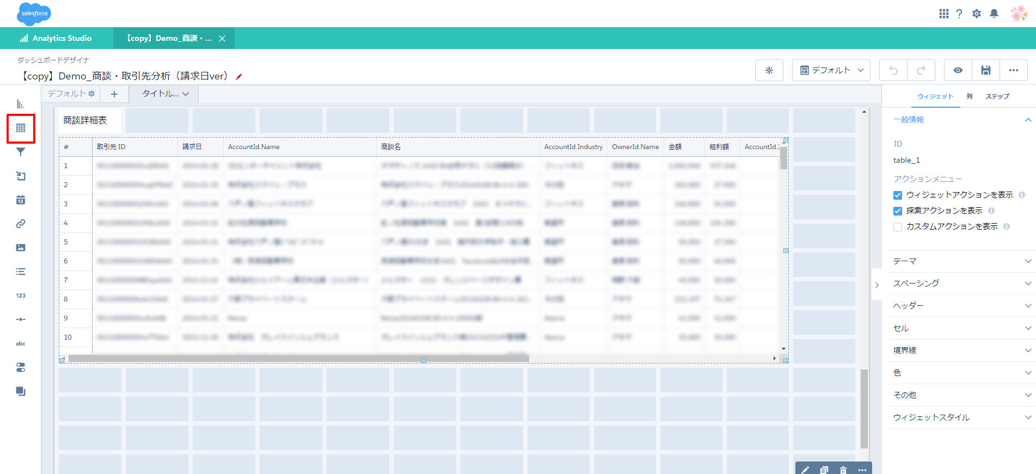Uncheck ウィジェットアクションを表示 checkbox
1036x474 pixels.
click(898, 195)
